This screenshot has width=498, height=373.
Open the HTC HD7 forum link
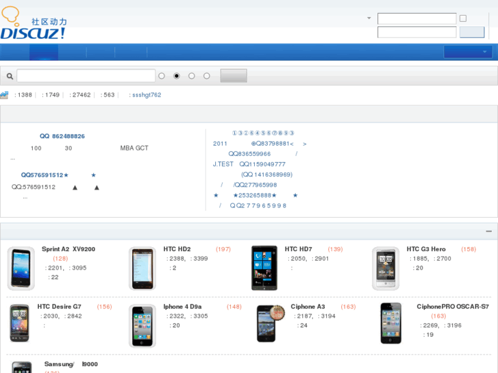tap(299, 249)
